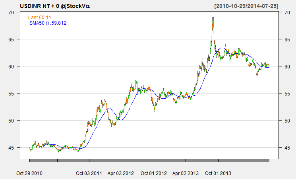This screenshot has width=296, height=179.
Task: Click the left y-axis value 70
Action: tap(11, 12)
